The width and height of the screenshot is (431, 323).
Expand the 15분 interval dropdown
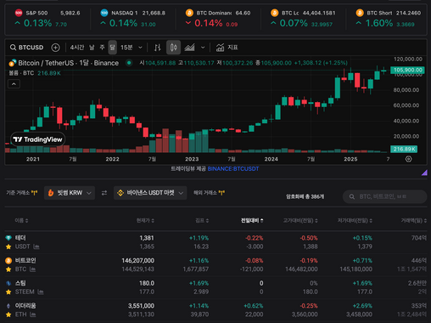[132, 48]
